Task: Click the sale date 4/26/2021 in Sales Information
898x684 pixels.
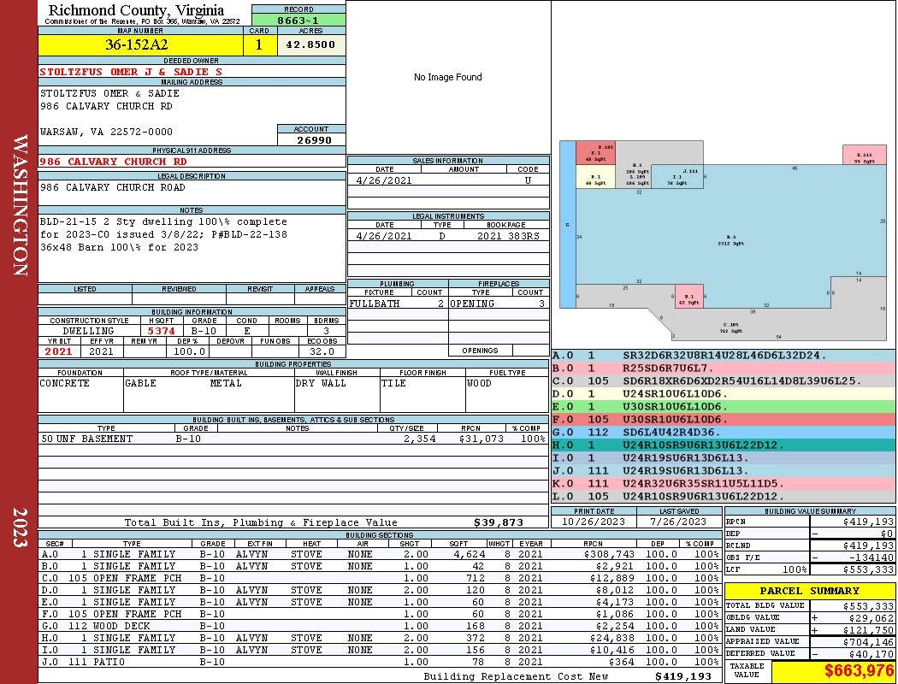Action: (383, 180)
